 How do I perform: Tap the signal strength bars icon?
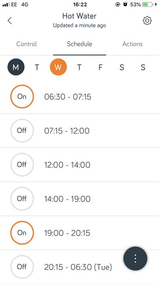(x=6, y=5)
